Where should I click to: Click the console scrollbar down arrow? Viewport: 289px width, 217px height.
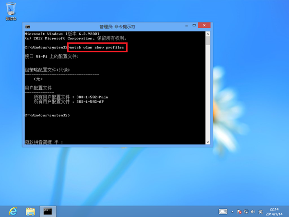208,142
